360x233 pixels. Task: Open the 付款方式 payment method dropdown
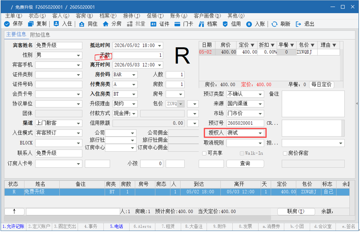click(x=134, y=113)
